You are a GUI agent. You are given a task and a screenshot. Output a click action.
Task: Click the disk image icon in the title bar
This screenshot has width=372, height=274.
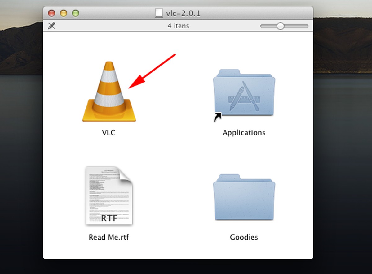(x=159, y=13)
